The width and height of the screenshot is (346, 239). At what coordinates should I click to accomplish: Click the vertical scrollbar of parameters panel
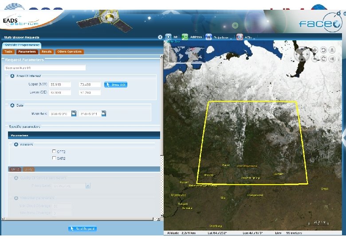pos(162,136)
